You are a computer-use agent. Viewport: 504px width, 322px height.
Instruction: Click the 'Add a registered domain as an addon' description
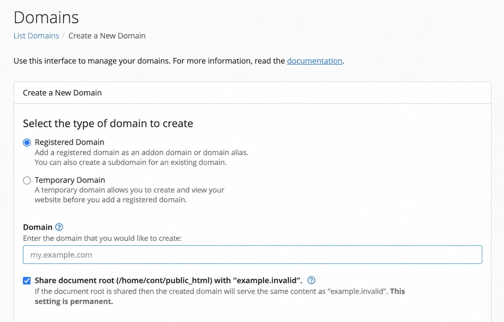142,157
